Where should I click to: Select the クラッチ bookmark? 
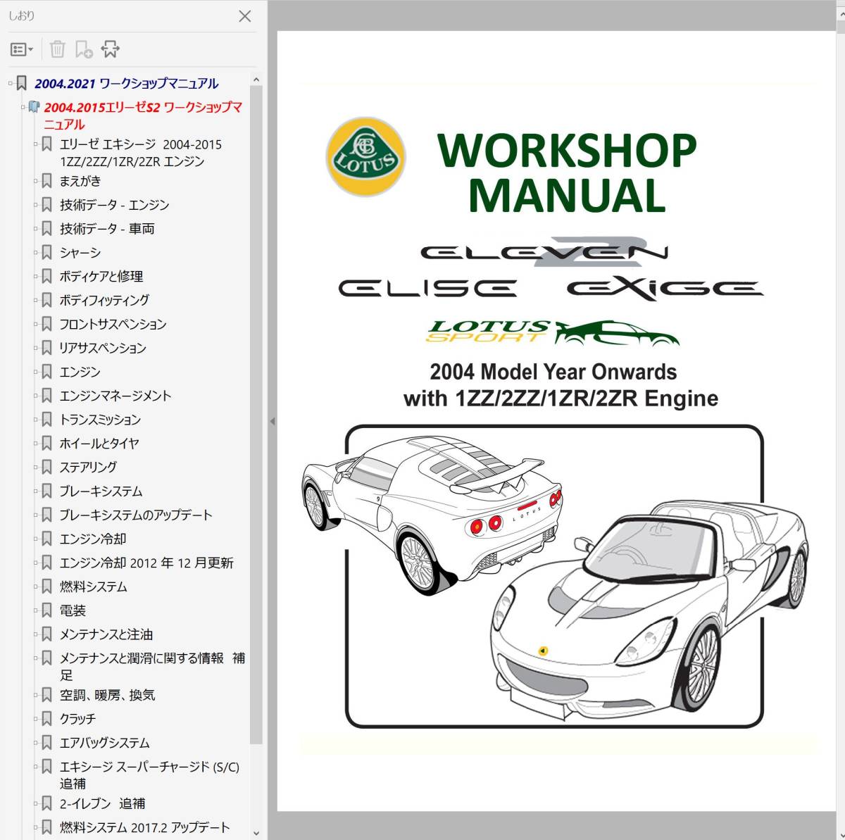point(77,719)
